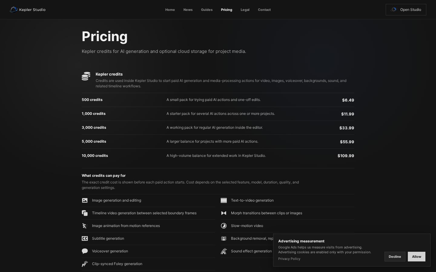Screen dimensions: 436x272
Task: Click the Clip-synced Foley generation icon
Action: point(85,264)
